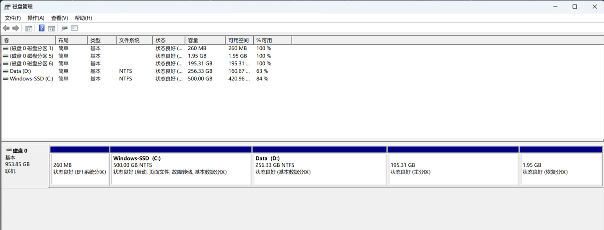Click the 160.67 free space cell
Image resolution: width=604 pixels, height=230 pixels.
(x=239, y=71)
